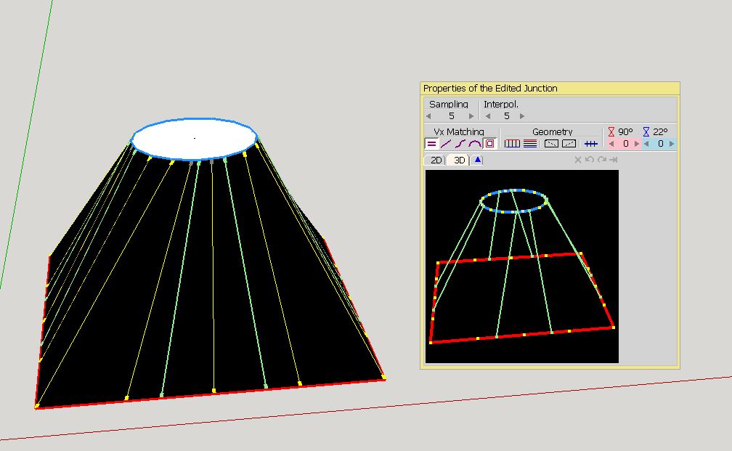Screen dimensions: 732x451
Task: Increase the Sampling value
Action: coord(471,116)
